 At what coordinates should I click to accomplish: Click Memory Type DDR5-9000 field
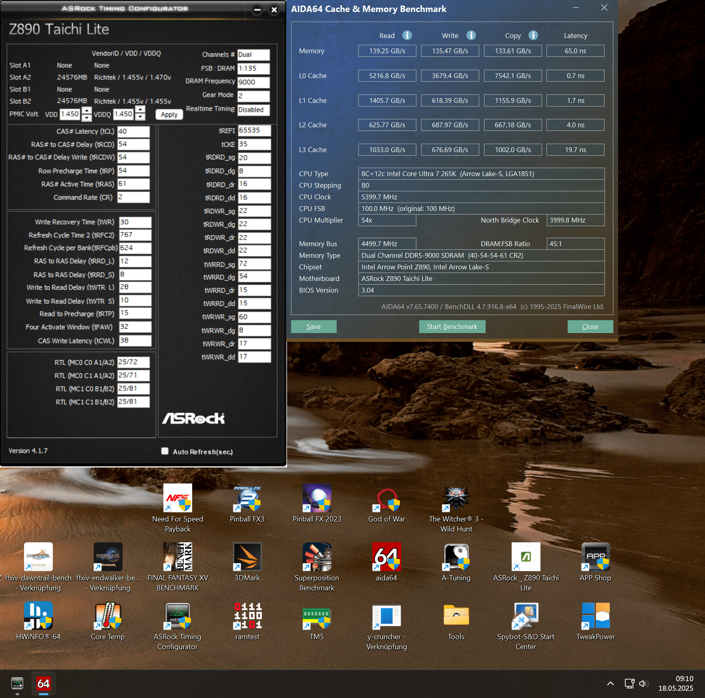tap(481, 255)
